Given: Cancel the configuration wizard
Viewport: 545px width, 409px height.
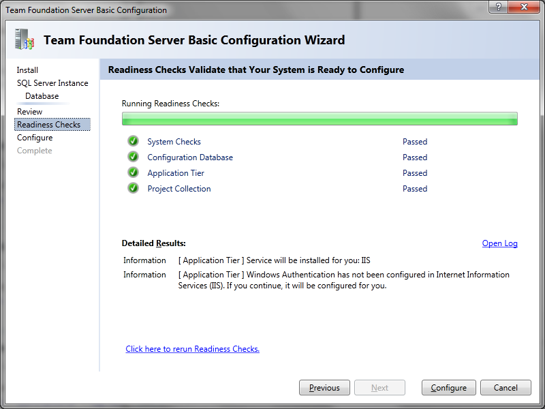Looking at the screenshot, I should [505, 387].
